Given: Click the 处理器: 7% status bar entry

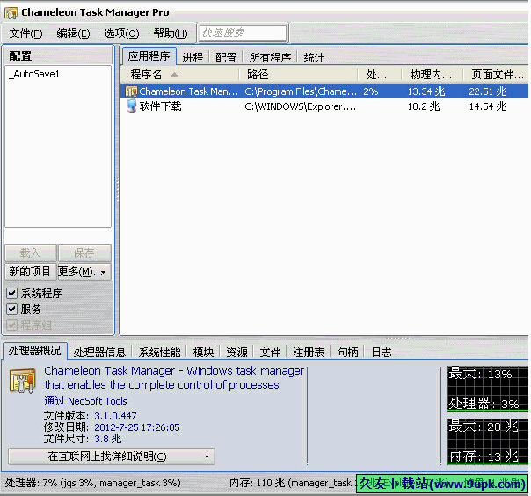Looking at the screenshot, I should (x=93, y=483).
